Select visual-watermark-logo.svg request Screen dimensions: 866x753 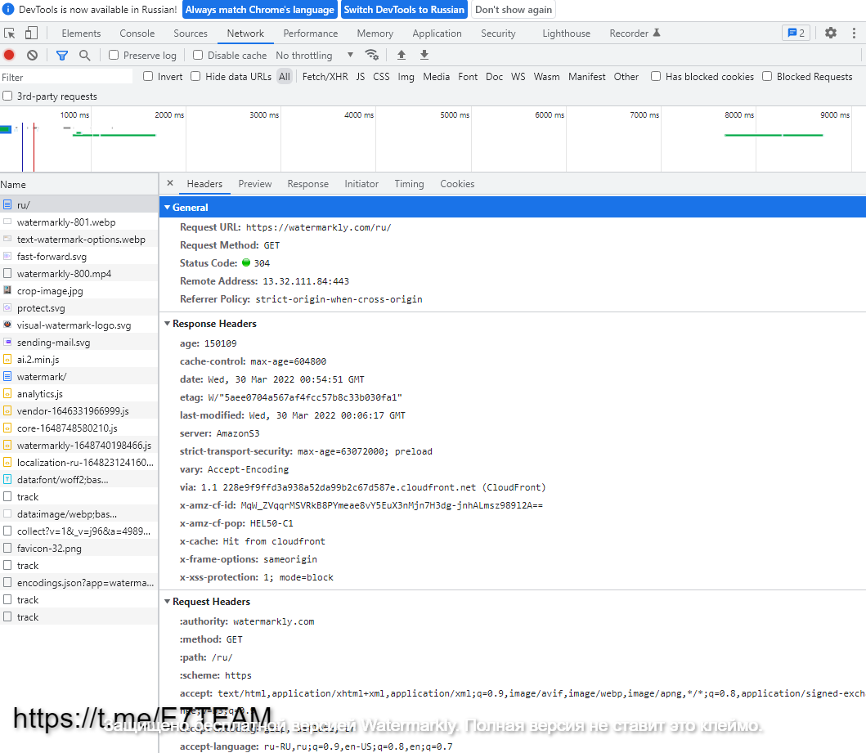(x=79, y=325)
